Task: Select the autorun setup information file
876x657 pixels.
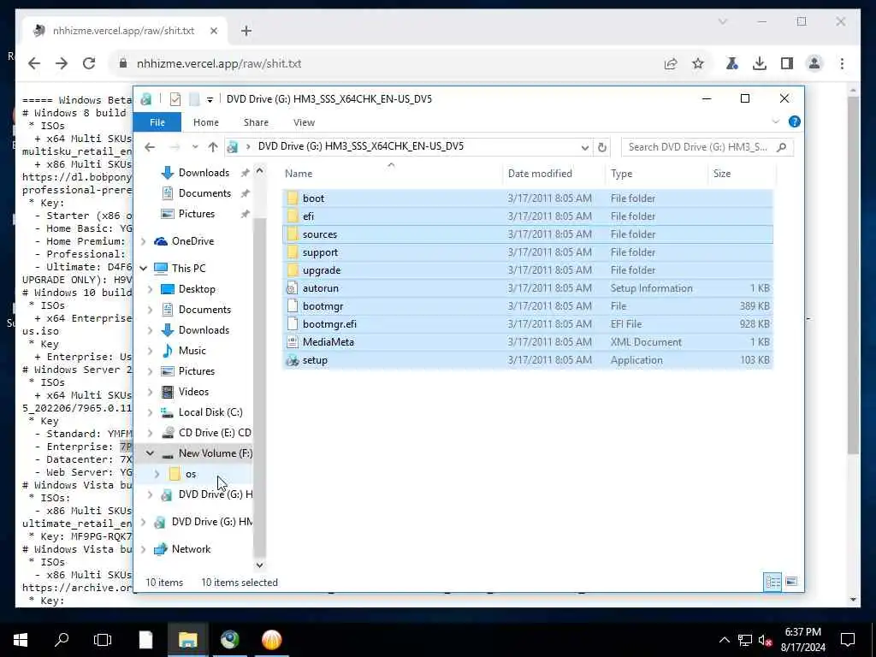Action: (x=527, y=288)
